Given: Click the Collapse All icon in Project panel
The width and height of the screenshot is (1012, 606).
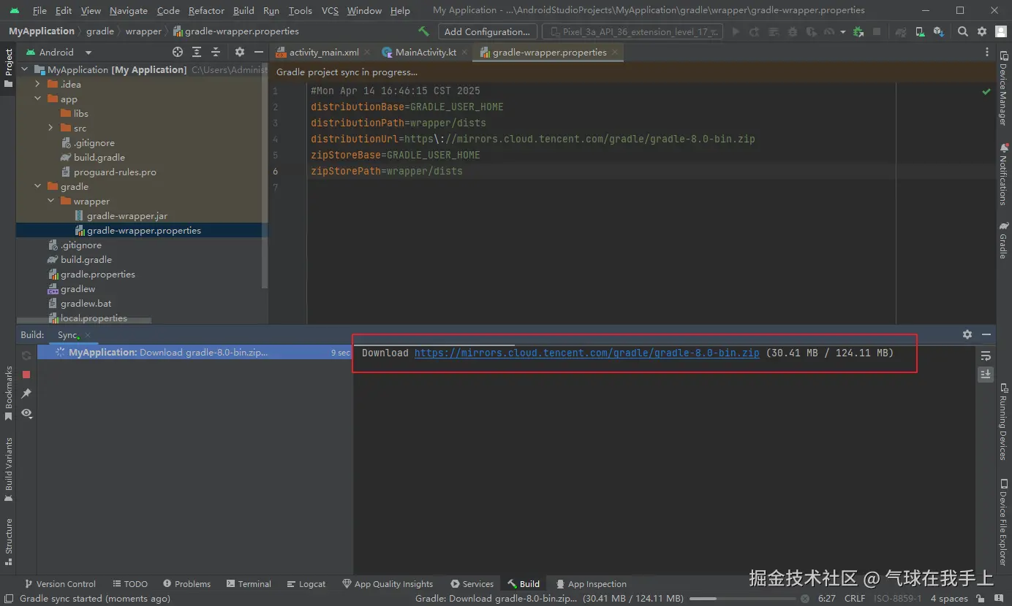Looking at the screenshot, I should (x=216, y=52).
